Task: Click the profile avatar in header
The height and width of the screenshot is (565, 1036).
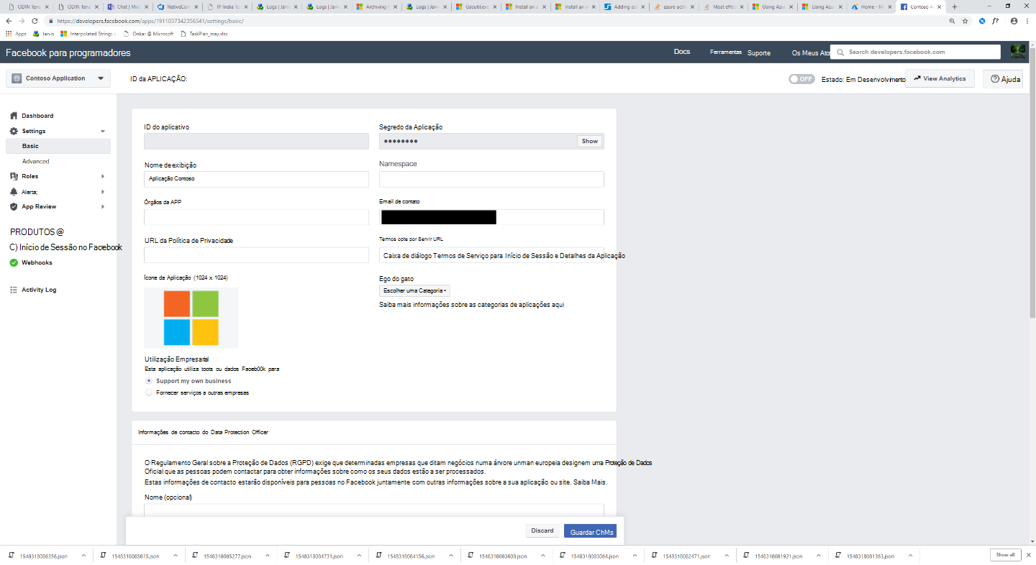Action: tap(1018, 51)
